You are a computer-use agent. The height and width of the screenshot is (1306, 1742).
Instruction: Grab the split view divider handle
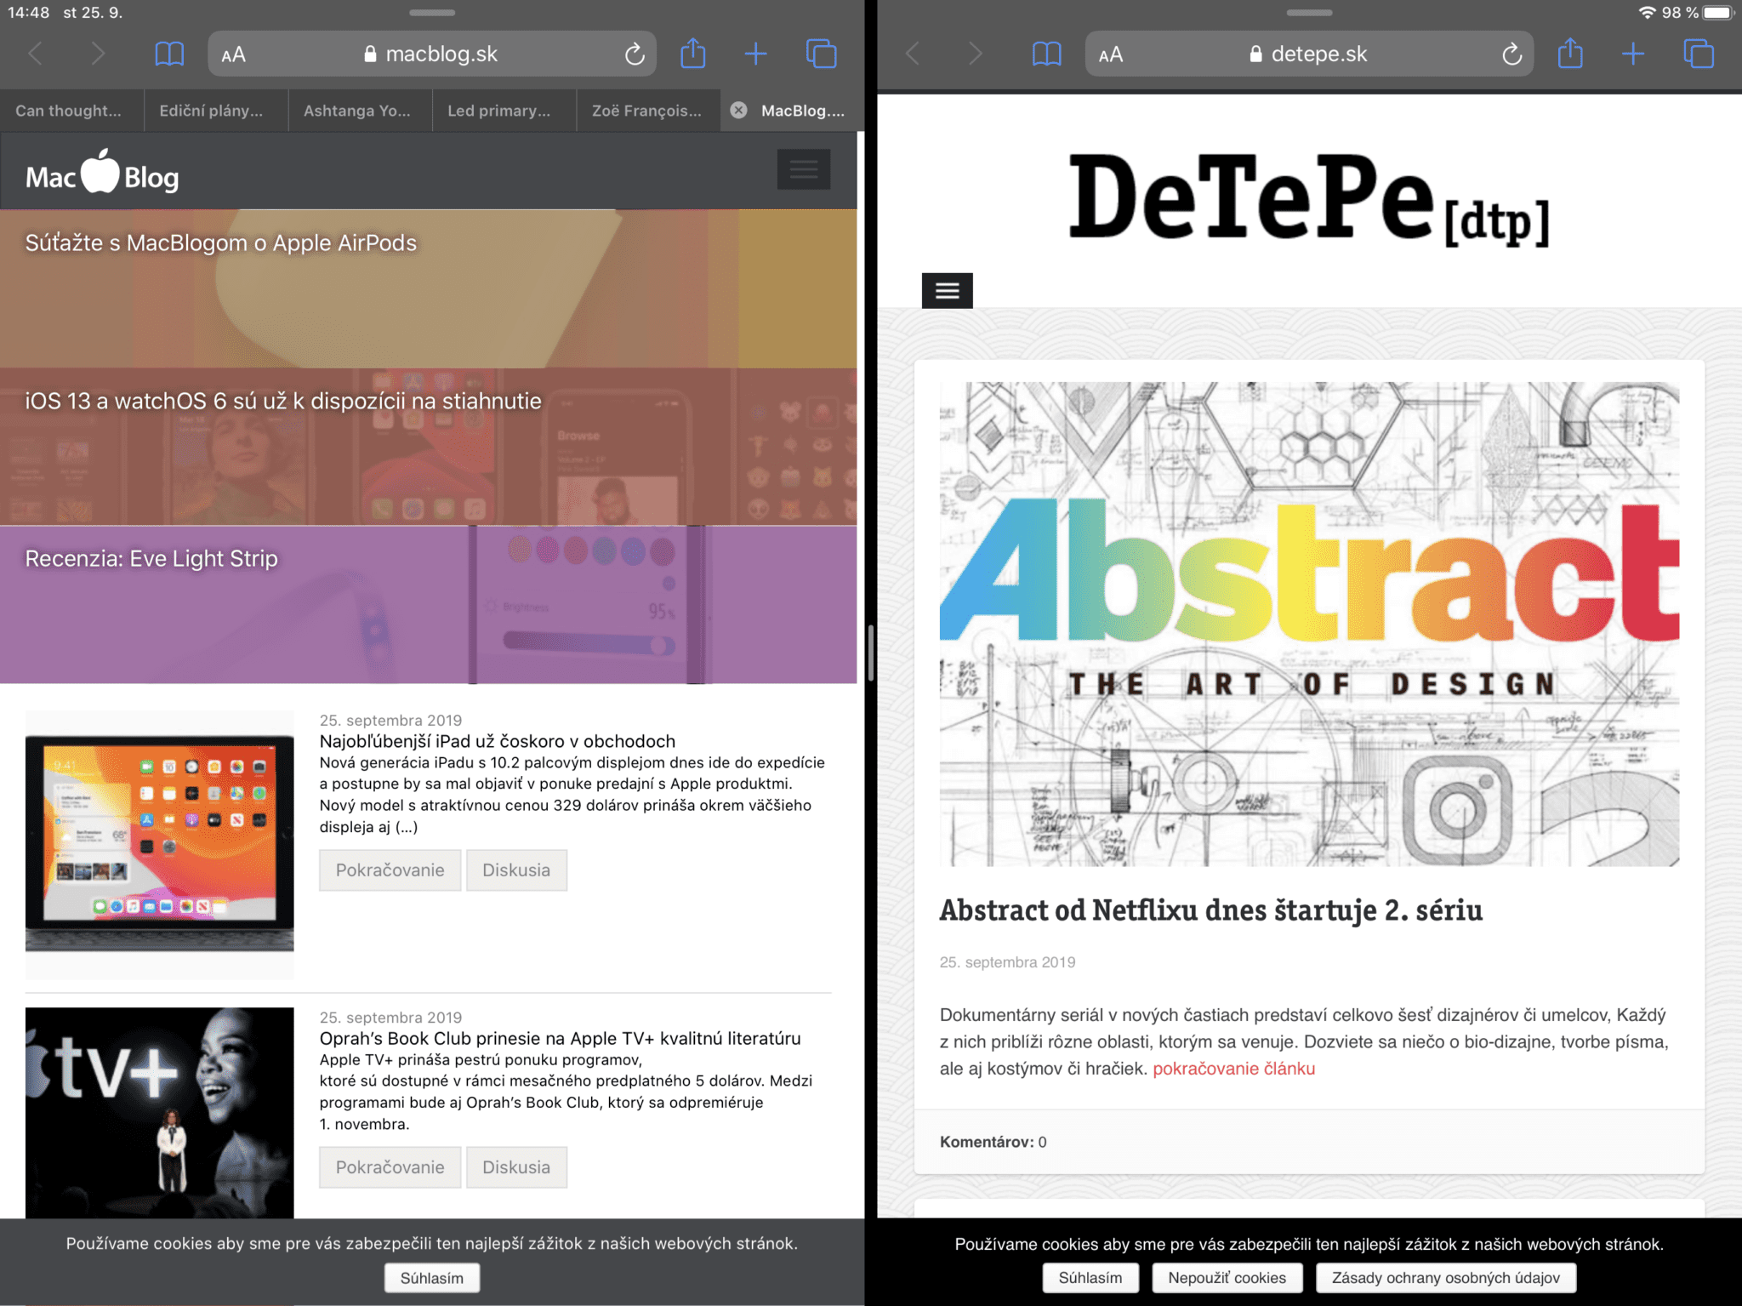[x=870, y=653]
